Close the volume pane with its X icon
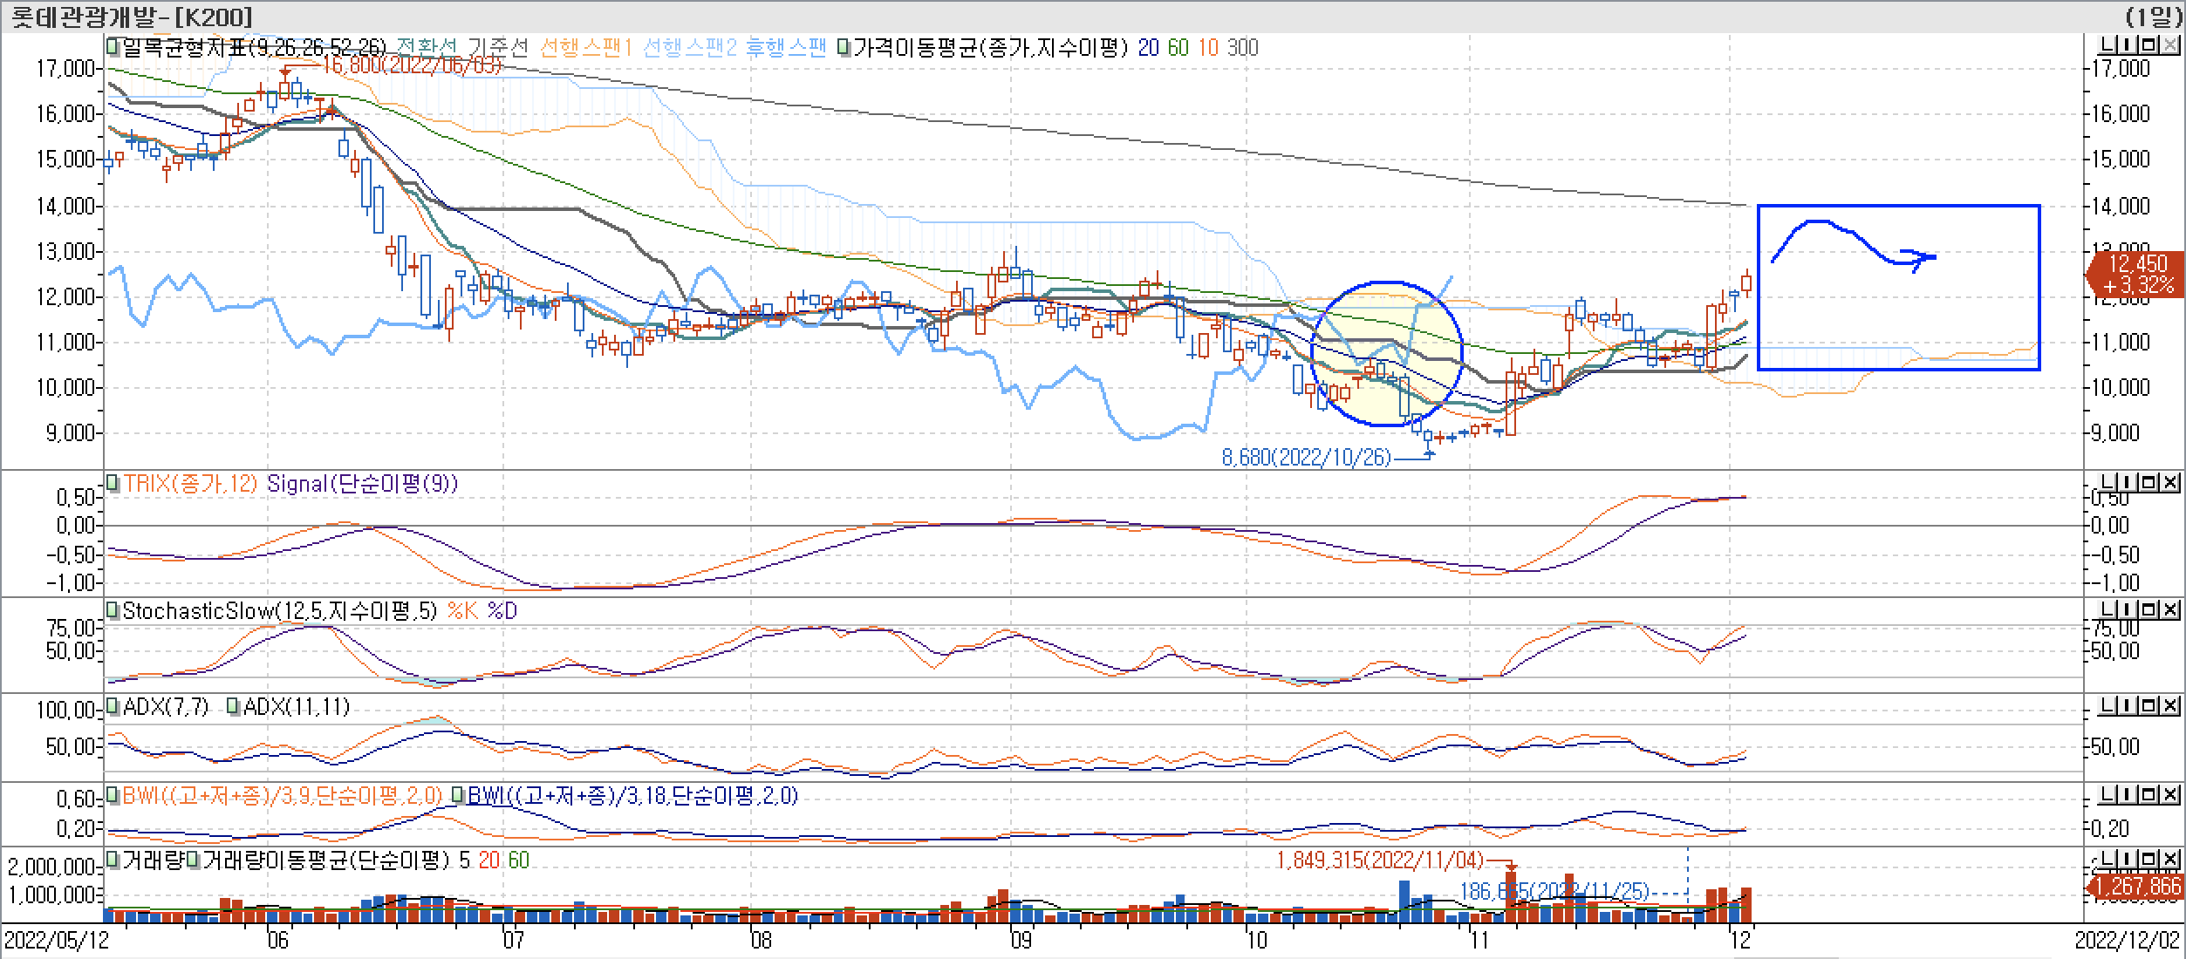Viewport: 2186px width, 959px height. [2170, 858]
